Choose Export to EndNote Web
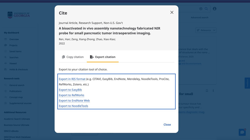Image resolution: width=250 pixels, height=140 pixels. tap(74, 100)
